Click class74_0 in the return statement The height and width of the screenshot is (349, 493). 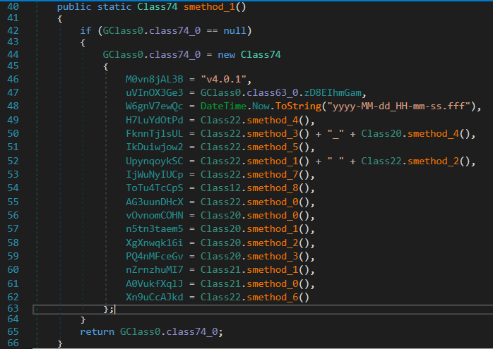tap(192, 332)
